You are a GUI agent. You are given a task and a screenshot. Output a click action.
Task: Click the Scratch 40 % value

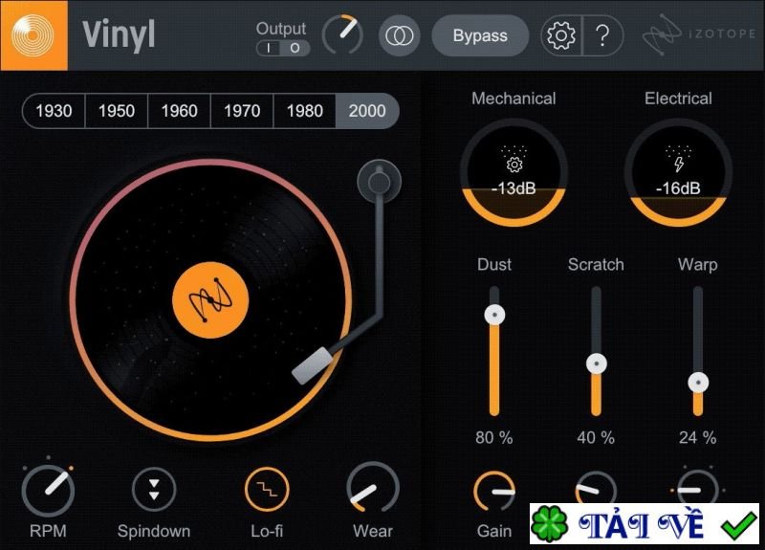[596, 438]
